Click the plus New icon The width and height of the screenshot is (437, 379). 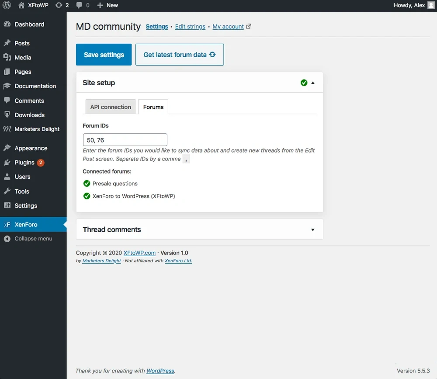100,5
